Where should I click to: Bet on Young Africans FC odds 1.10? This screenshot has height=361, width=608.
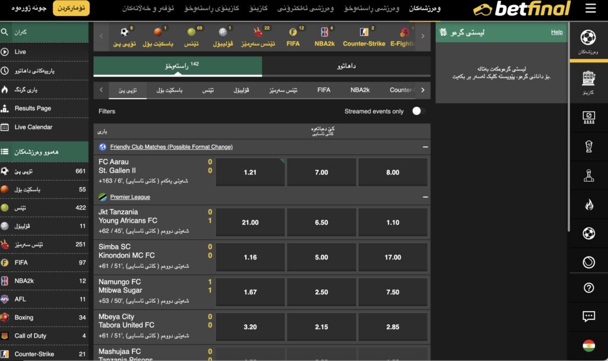[x=392, y=222]
